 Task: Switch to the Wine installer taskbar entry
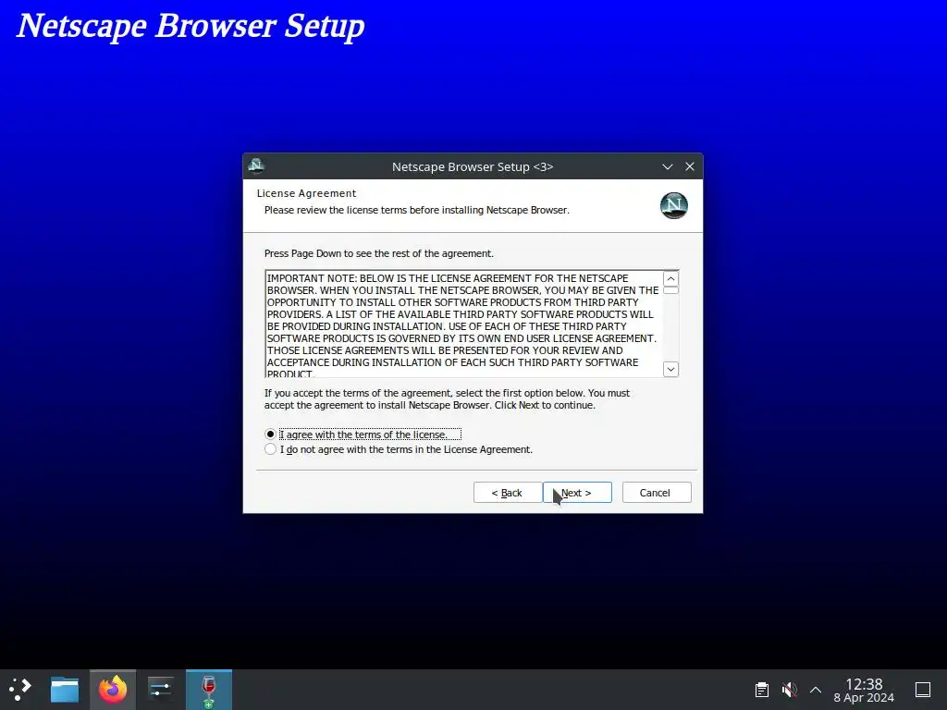[209, 690]
